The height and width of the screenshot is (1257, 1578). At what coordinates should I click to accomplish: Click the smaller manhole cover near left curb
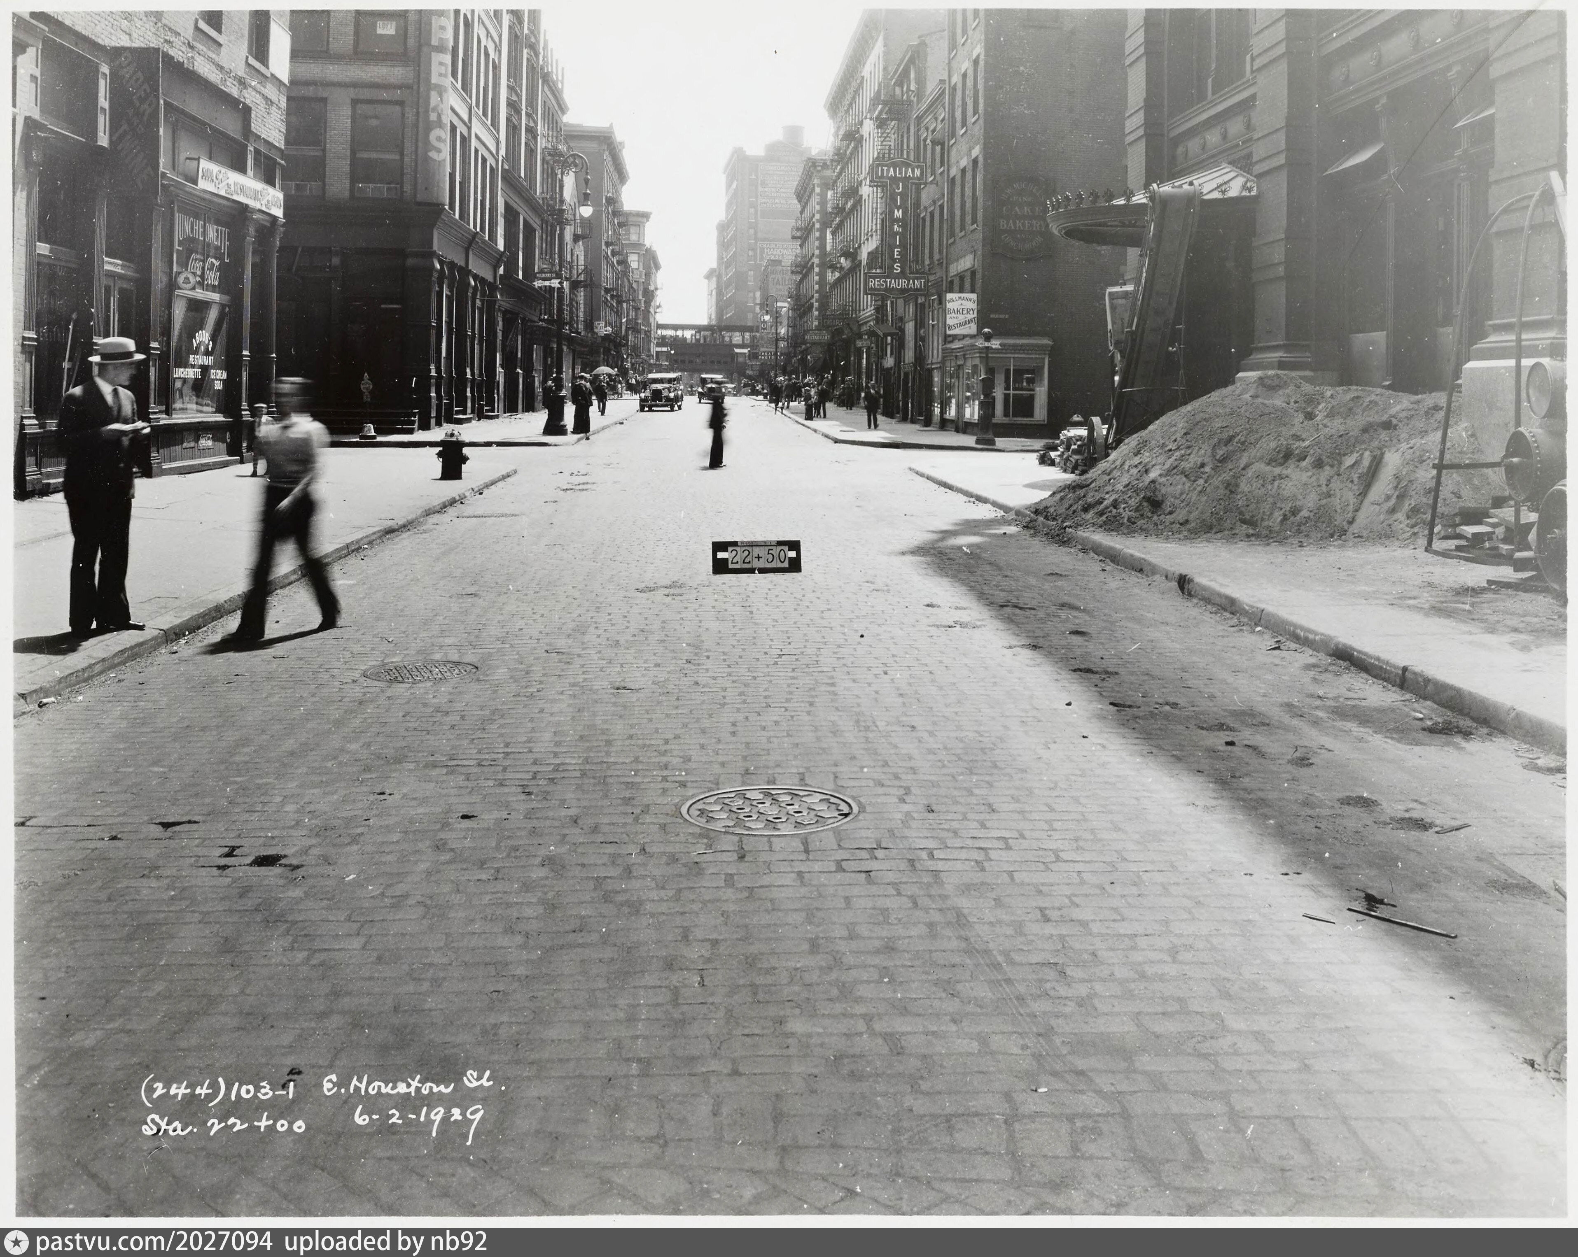pyautogui.click(x=420, y=671)
